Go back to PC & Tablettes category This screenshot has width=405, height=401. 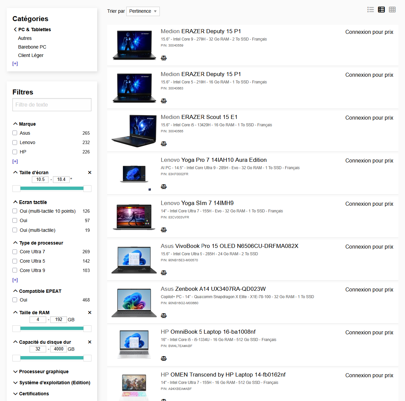pos(34,29)
